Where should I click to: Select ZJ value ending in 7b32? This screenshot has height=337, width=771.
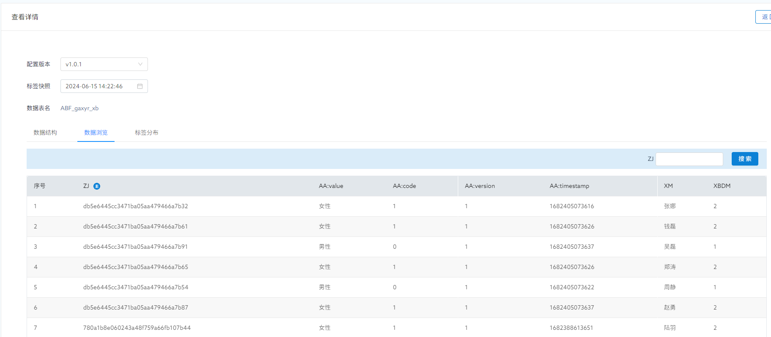click(136, 206)
